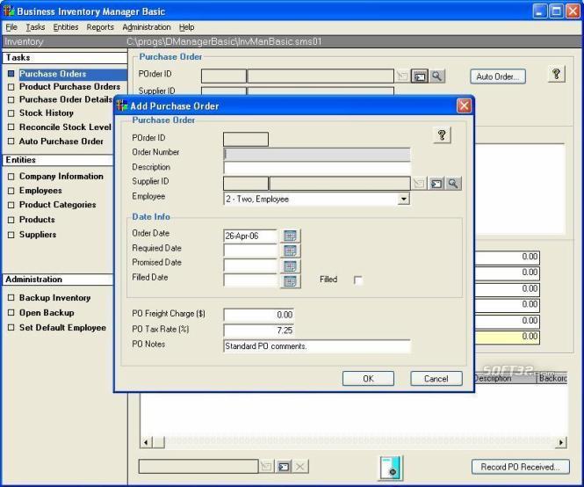Click into the Order Number field
This screenshot has height=487, width=584.
[317, 154]
